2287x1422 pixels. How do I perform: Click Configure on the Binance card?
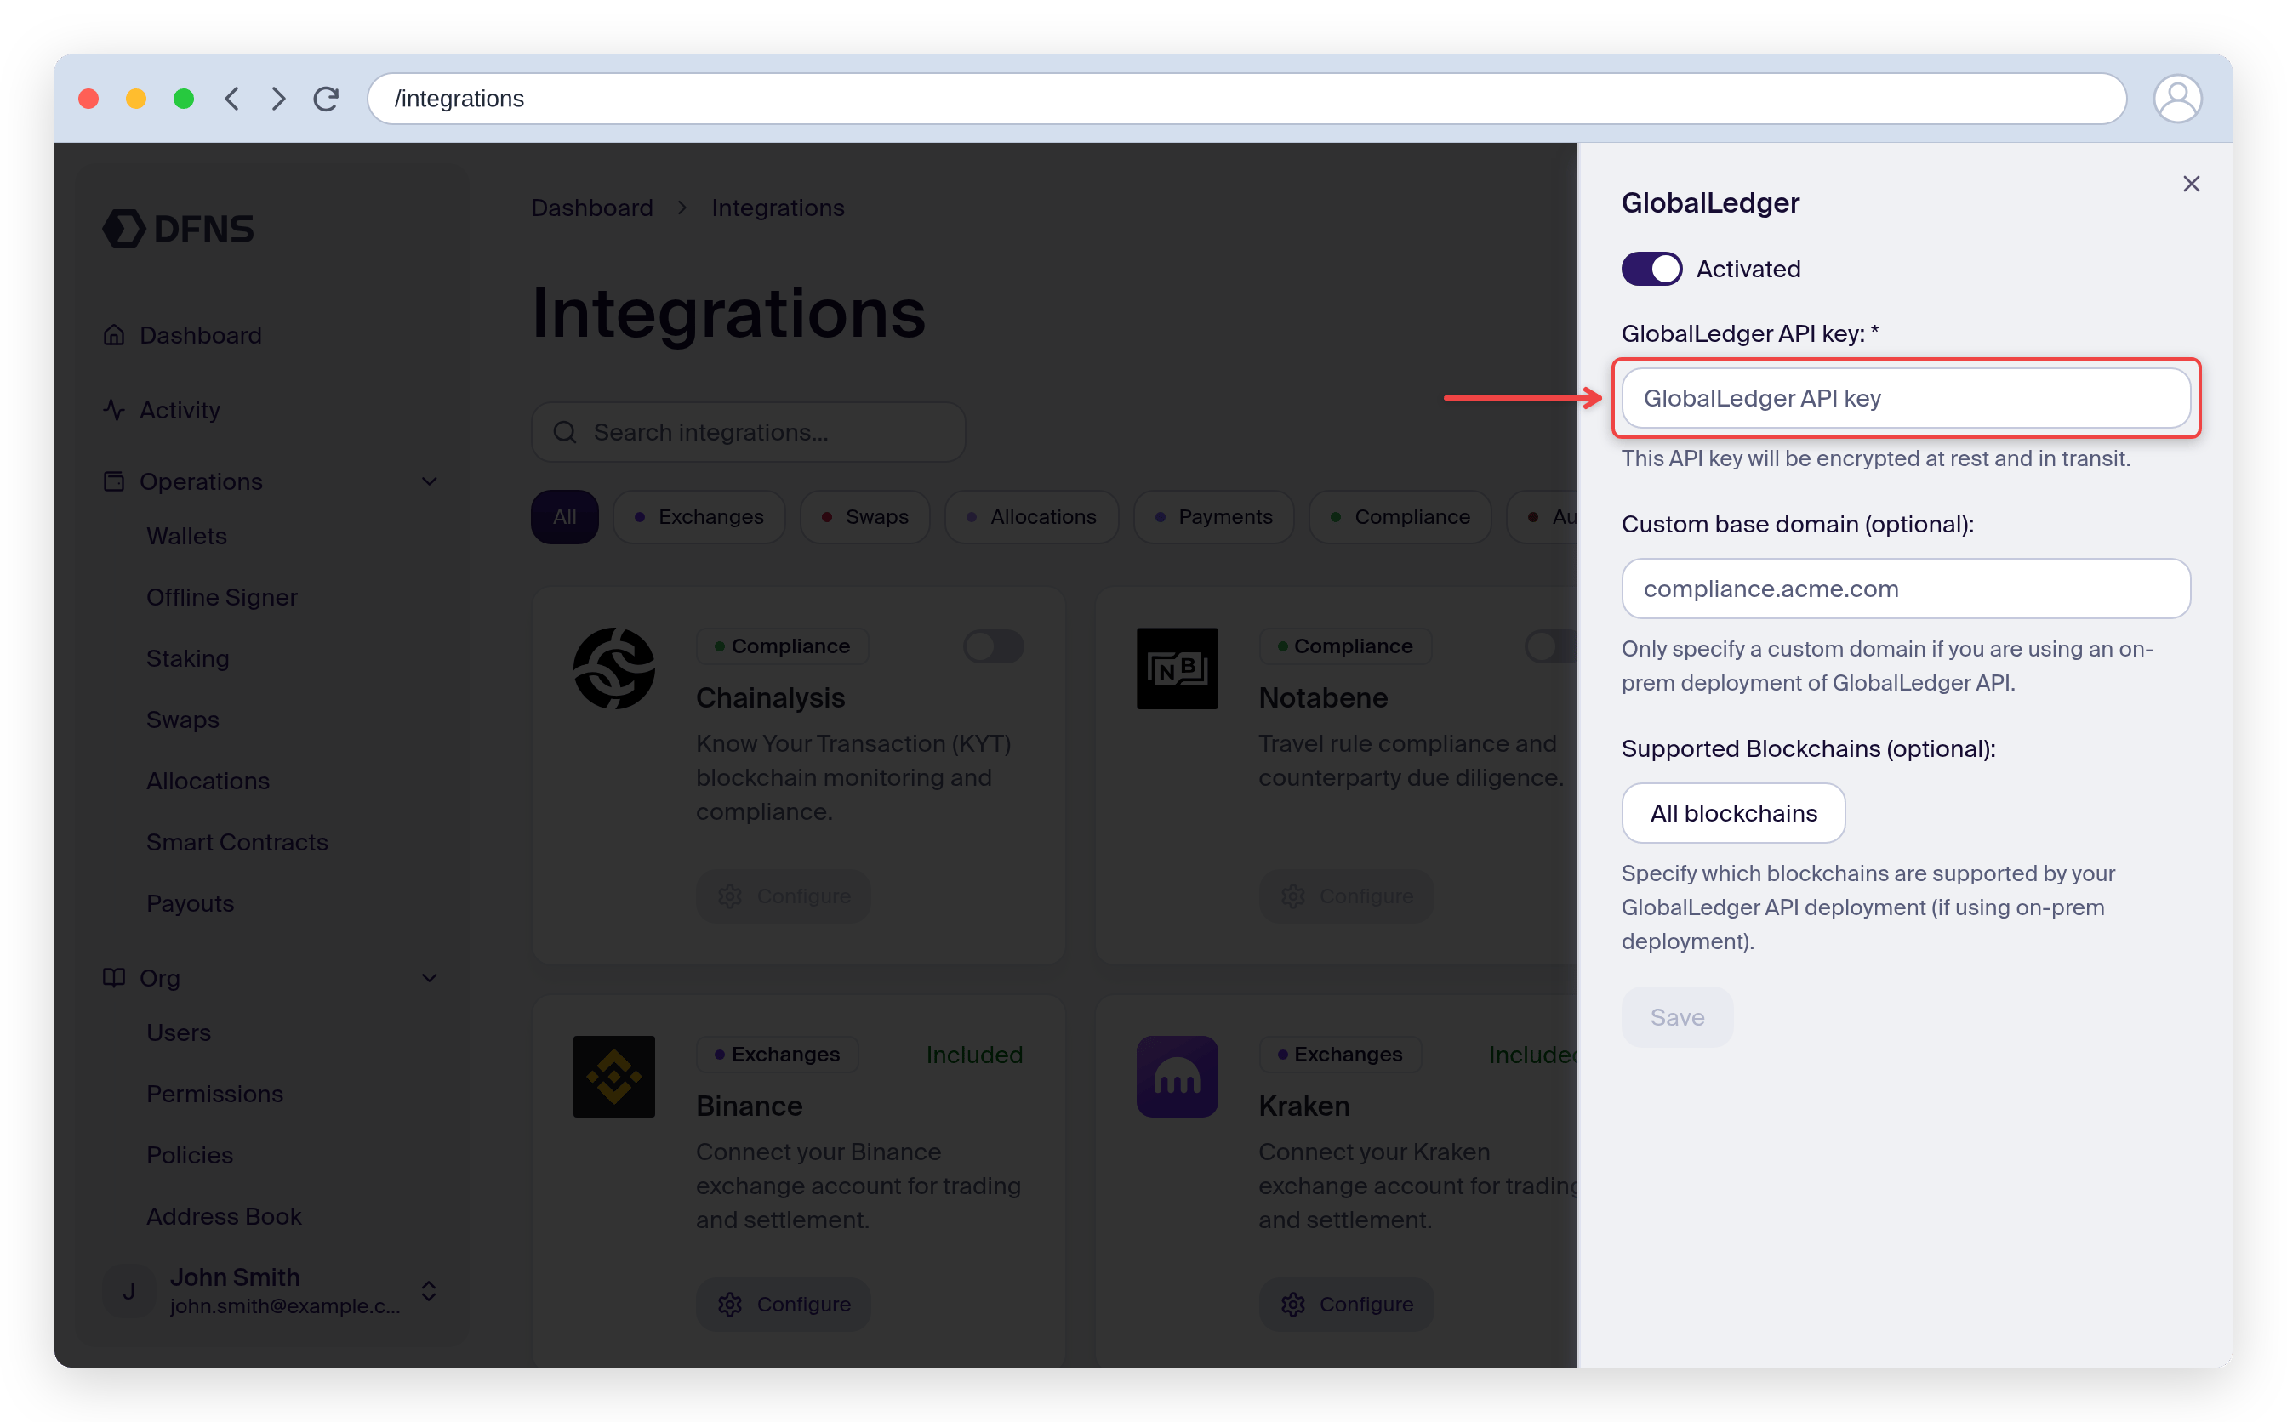[783, 1305]
